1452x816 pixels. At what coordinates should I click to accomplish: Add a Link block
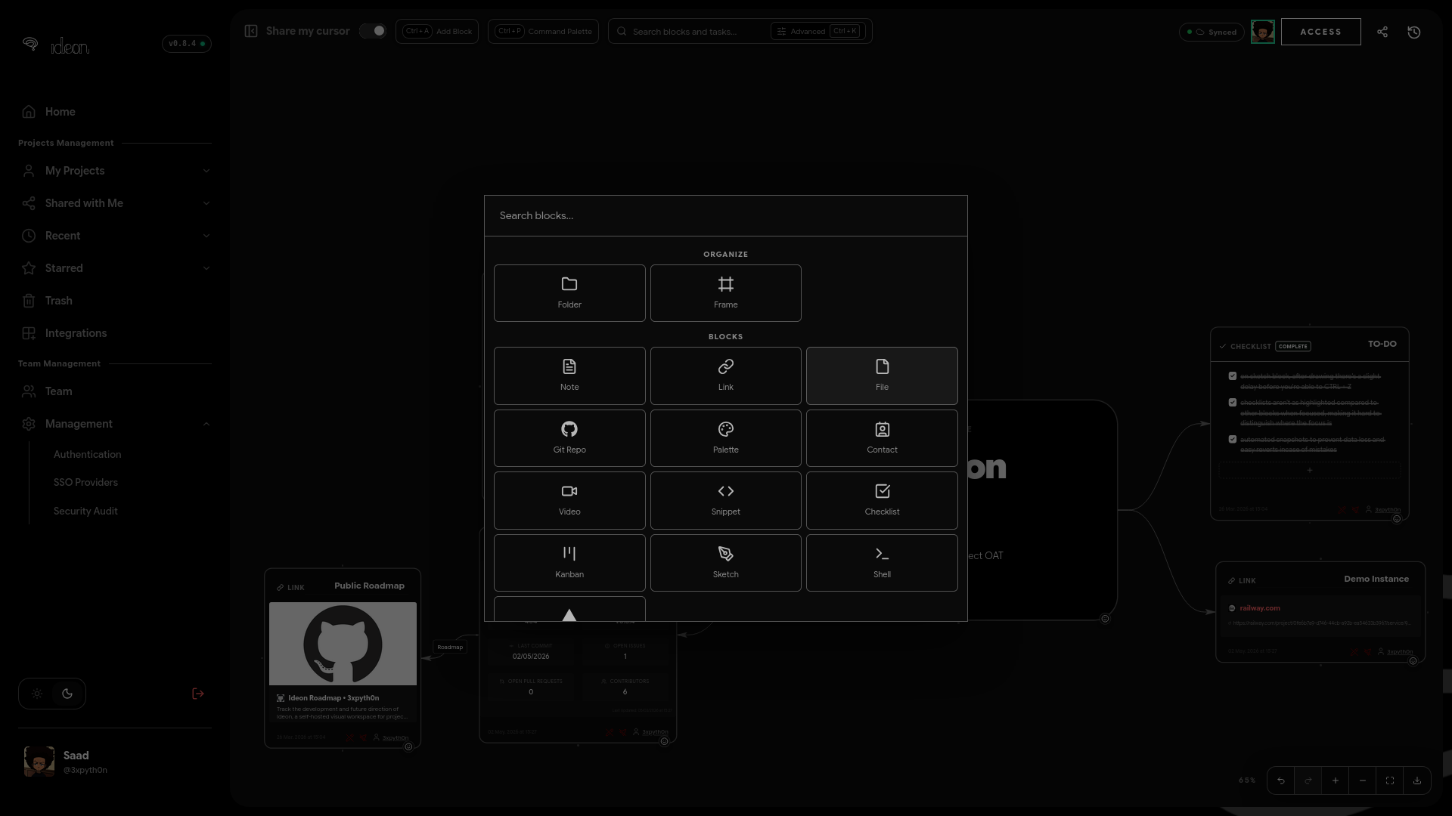(725, 376)
